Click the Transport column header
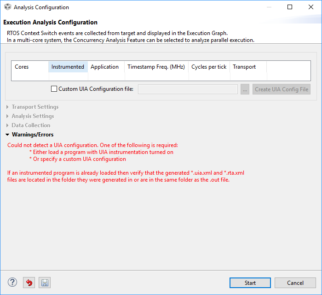Image resolution: width=322 pixels, height=295 pixels. tap(244, 67)
